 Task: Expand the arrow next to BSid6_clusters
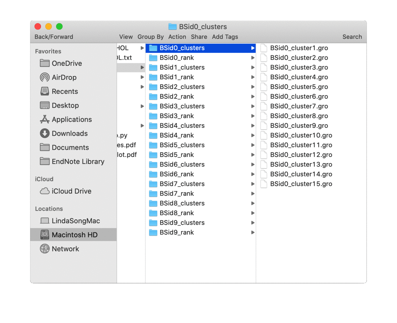tap(253, 165)
